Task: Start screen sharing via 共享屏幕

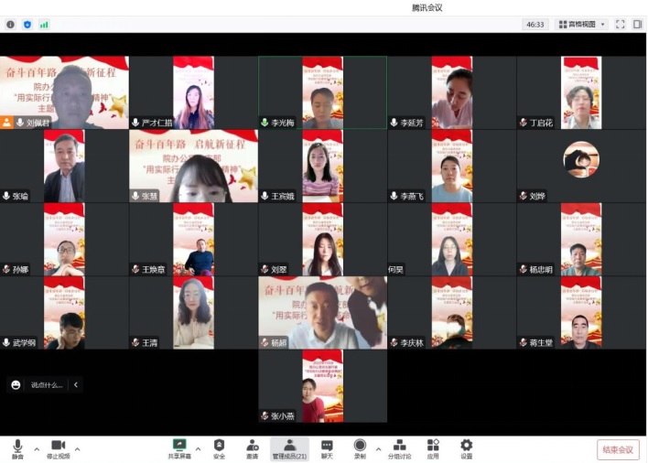Action: click(179, 449)
